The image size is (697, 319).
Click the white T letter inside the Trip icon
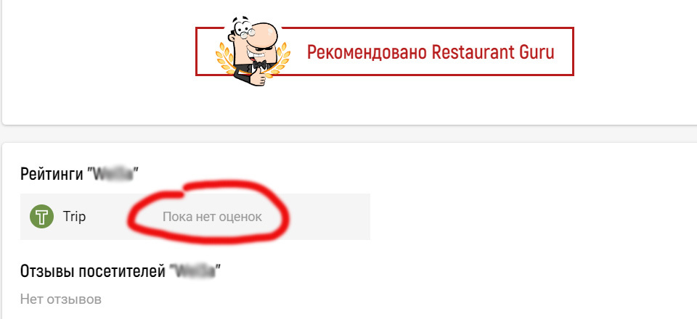pos(42,217)
